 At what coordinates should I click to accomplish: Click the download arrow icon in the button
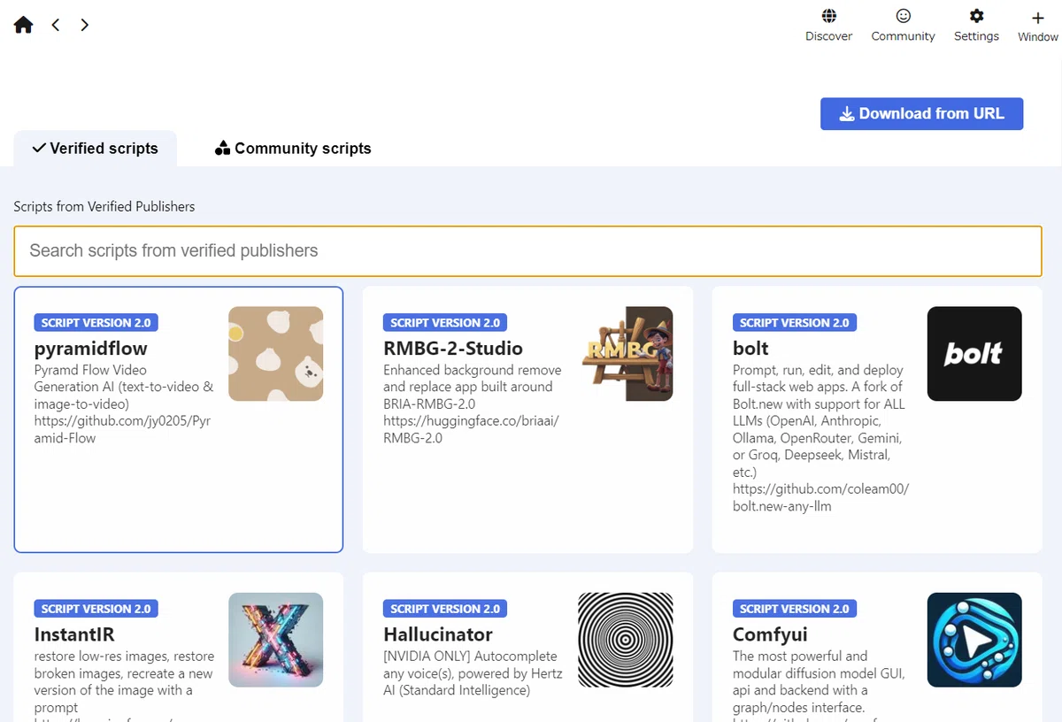pos(847,113)
